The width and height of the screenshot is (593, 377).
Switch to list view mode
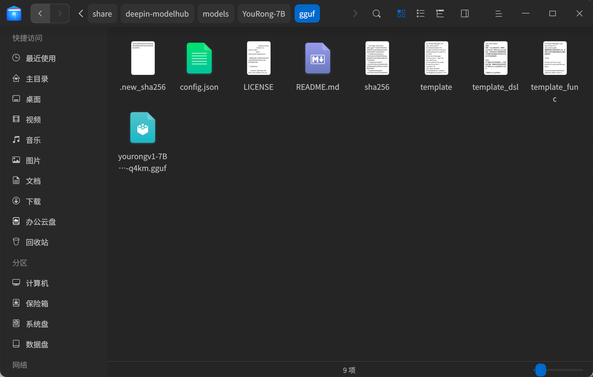click(x=420, y=13)
